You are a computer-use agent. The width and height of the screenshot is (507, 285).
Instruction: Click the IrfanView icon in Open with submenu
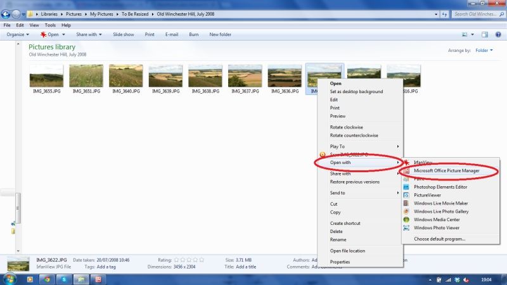(406, 163)
